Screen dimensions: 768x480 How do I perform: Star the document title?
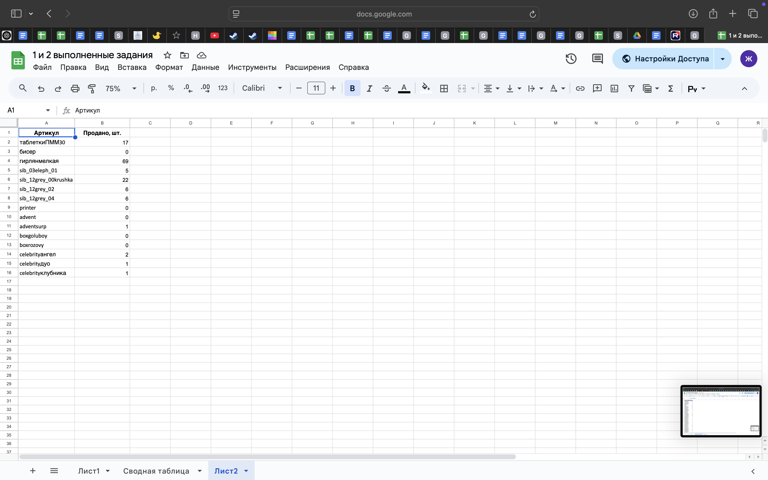coord(167,55)
